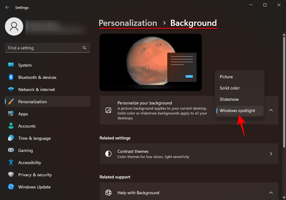Open Gaming settings text label
286x200 pixels.
tap(26, 150)
